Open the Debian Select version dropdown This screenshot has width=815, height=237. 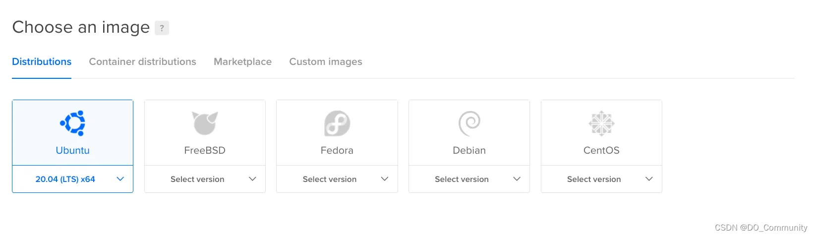(469, 179)
